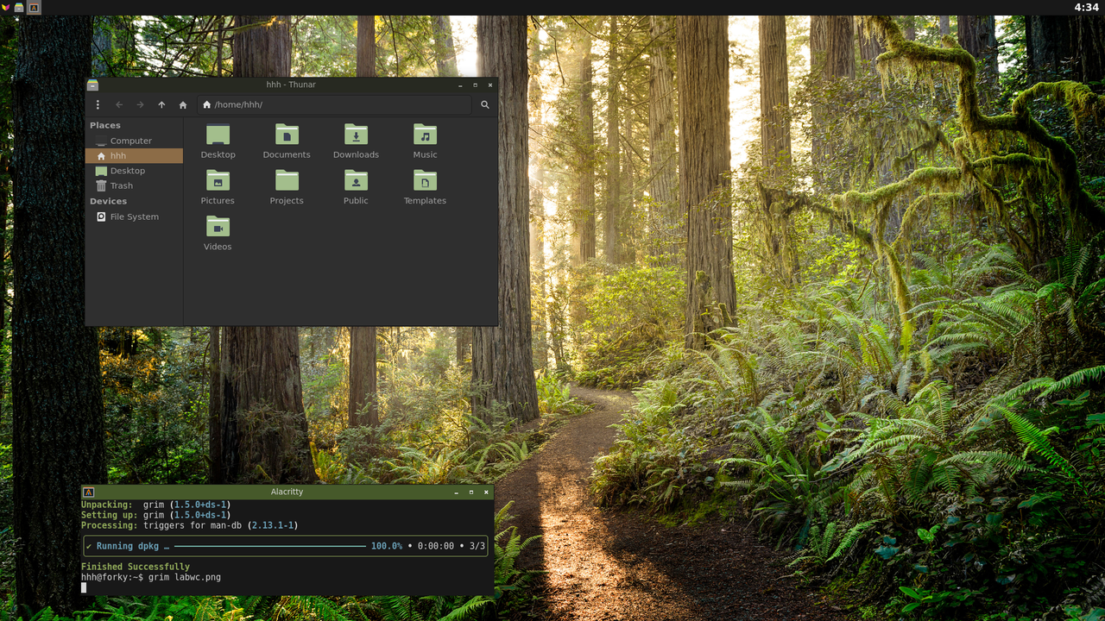Open the search tool in Thunar

pos(485,105)
